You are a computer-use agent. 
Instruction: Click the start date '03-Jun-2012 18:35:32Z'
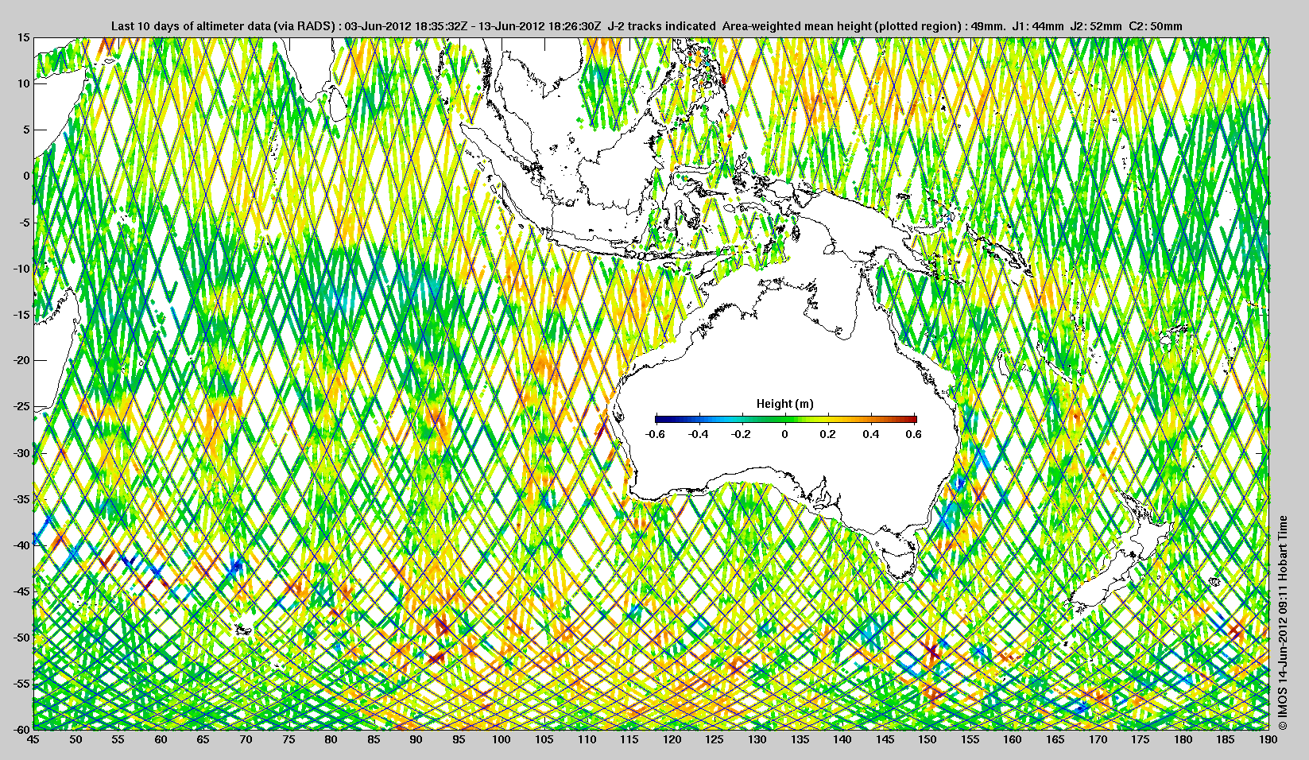click(405, 26)
